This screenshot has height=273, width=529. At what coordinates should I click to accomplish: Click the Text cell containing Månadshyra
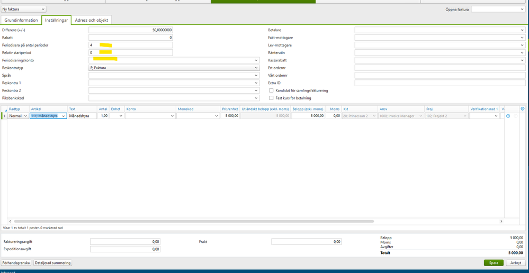tap(82, 116)
